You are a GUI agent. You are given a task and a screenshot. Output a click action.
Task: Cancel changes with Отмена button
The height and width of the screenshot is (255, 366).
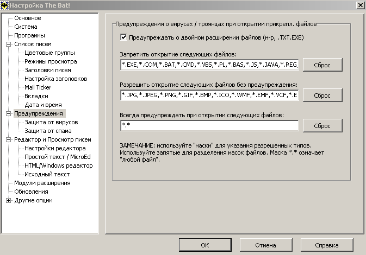pos(266,245)
